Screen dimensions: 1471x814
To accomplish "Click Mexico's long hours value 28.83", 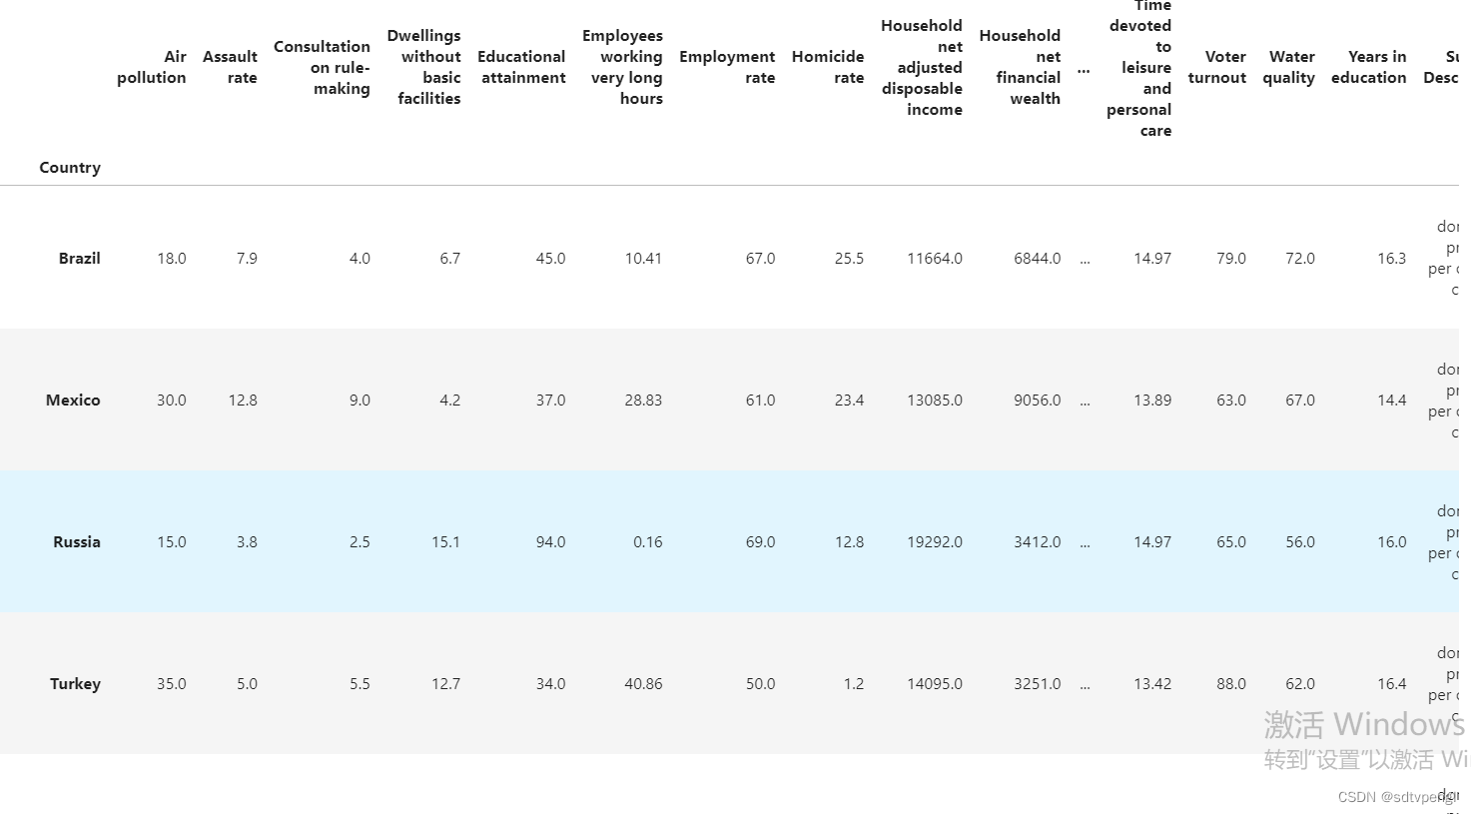I will point(643,400).
